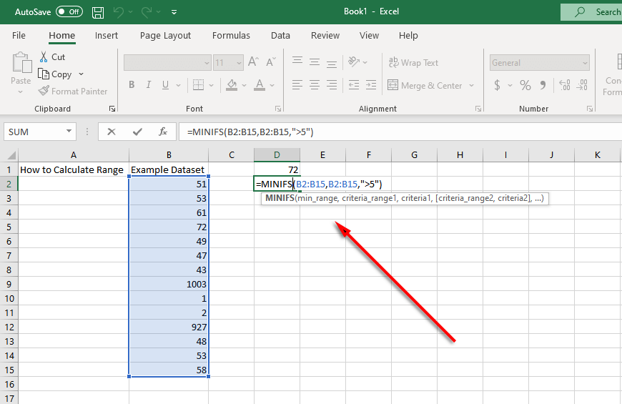Viewport: 622px width, 404px height.
Task: Cancel formula entry with X icon
Action: click(x=112, y=132)
